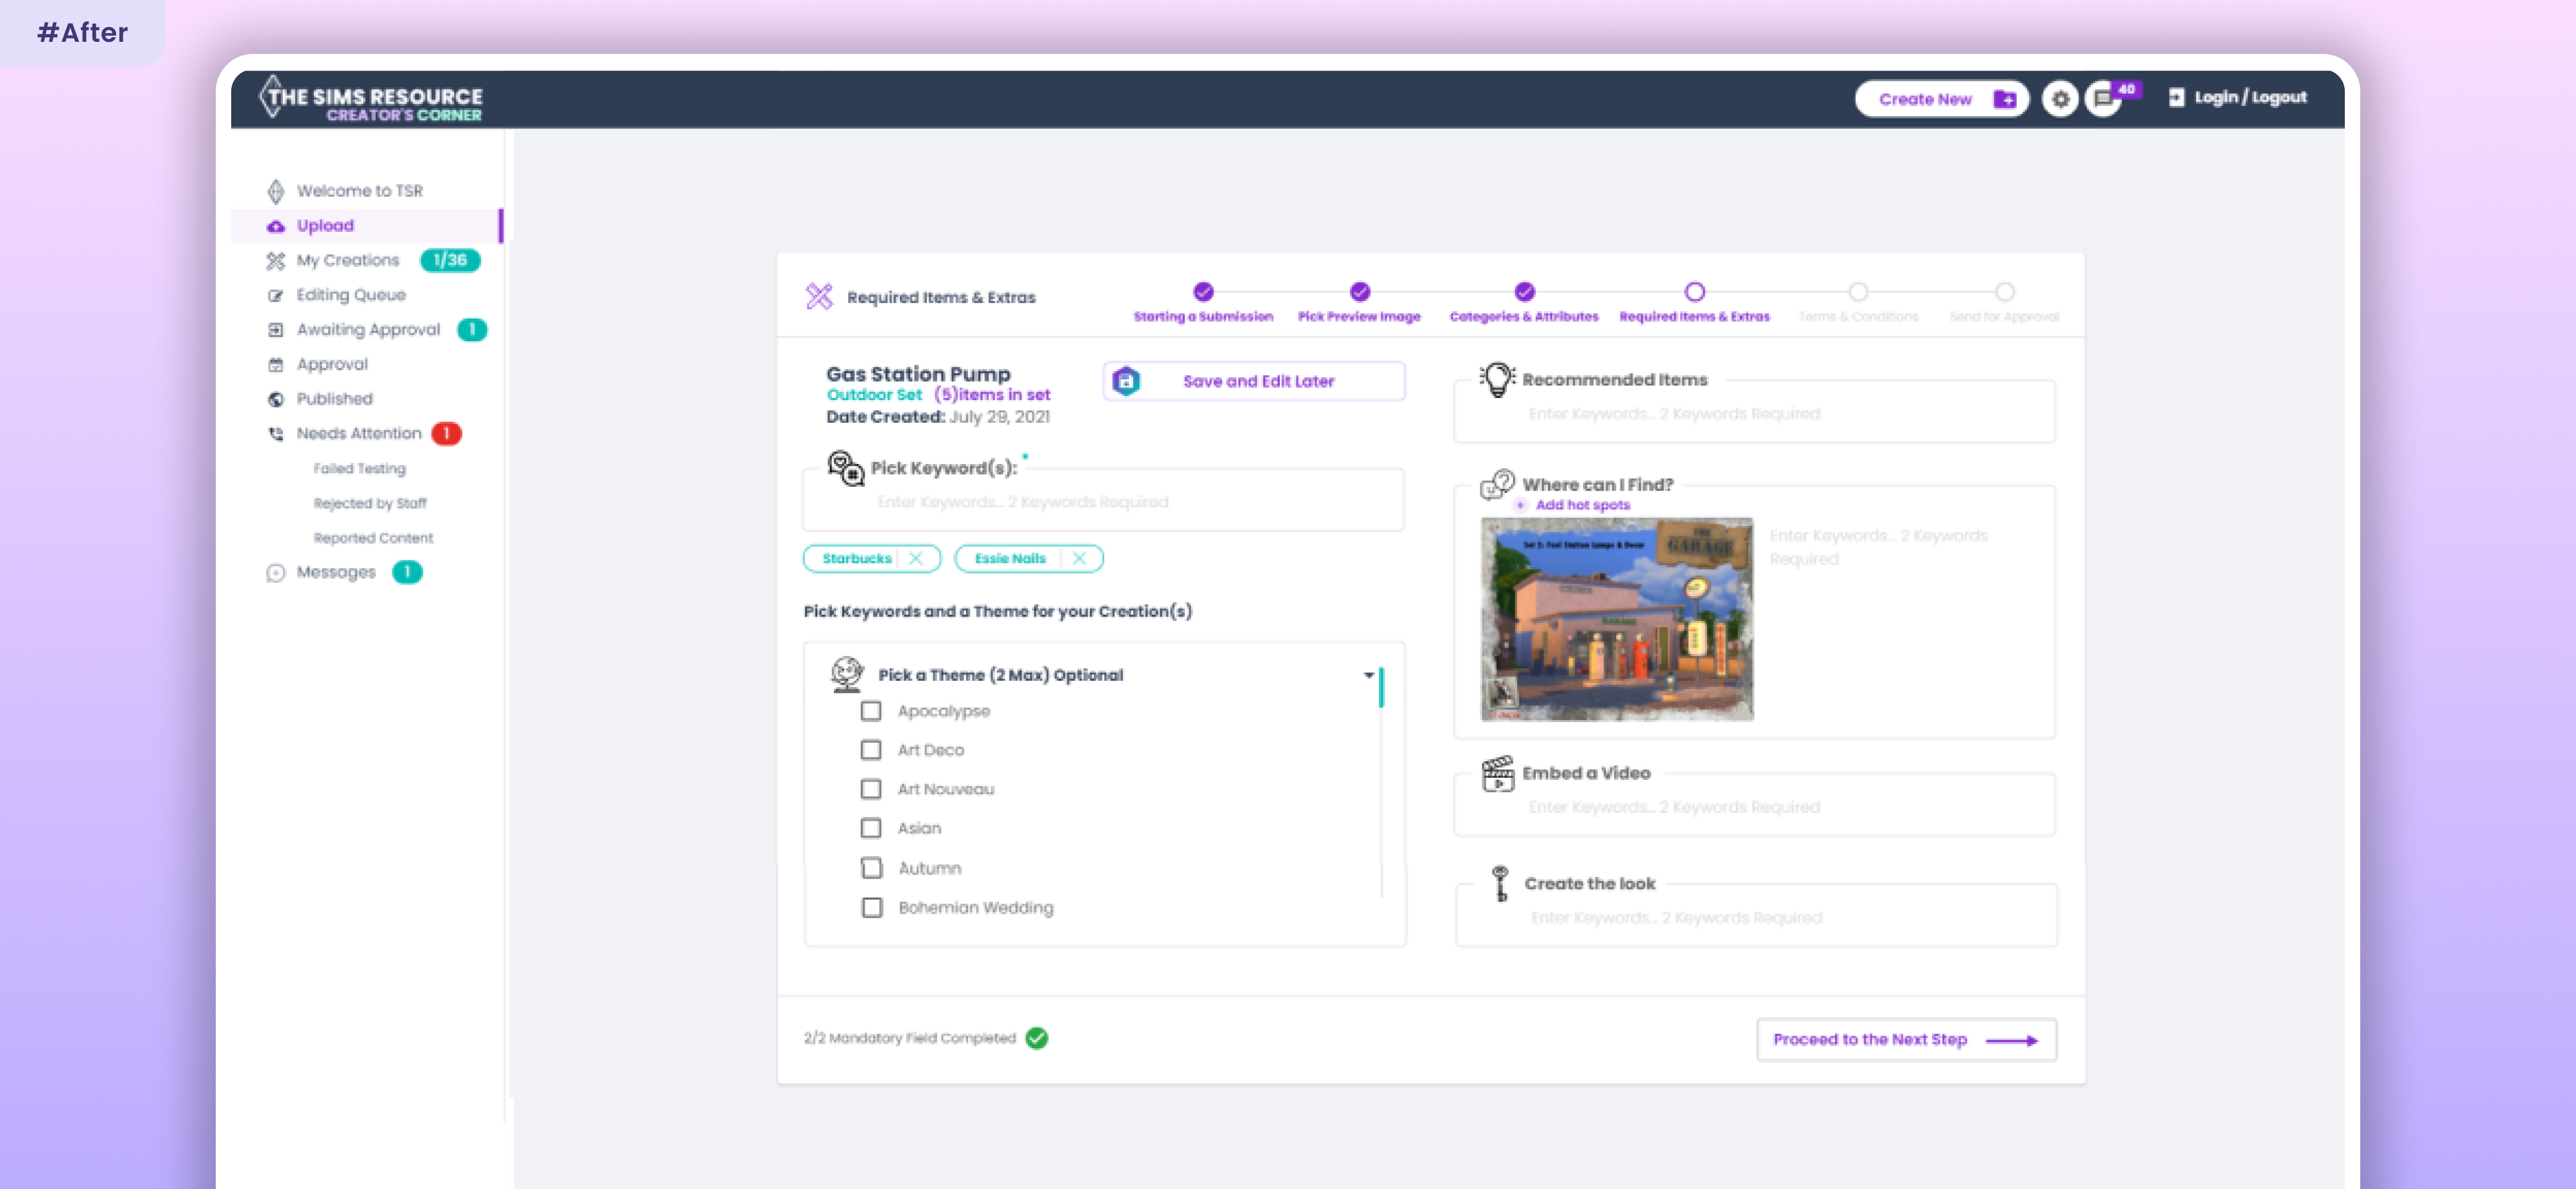Open My Creations in sidebar
The width and height of the screenshot is (2576, 1189).
pyautogui.click(x=347, y=261)
